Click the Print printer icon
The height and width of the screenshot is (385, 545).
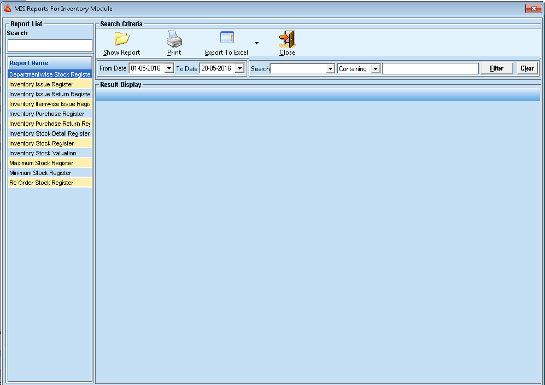[174, 39]
